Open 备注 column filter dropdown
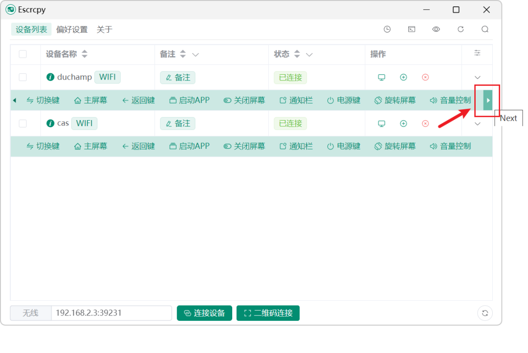 click(x=195, y=55)
